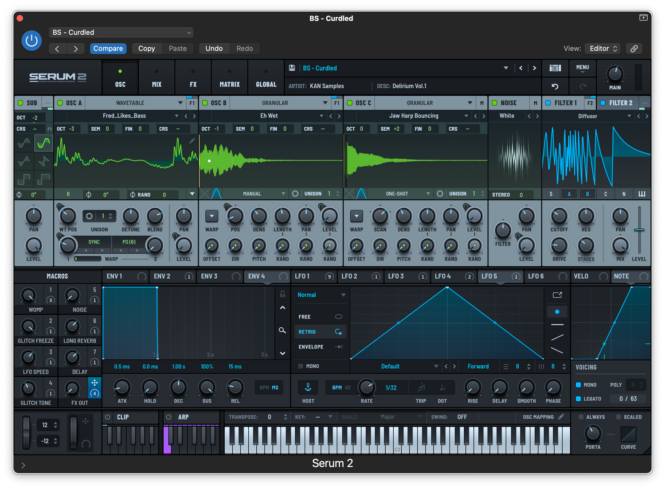Click the Serum undo arrow icon
The image size is (665, 489).
click(x=555, y=86)
